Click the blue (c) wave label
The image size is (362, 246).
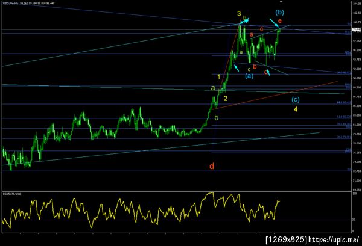coord(295,100)
